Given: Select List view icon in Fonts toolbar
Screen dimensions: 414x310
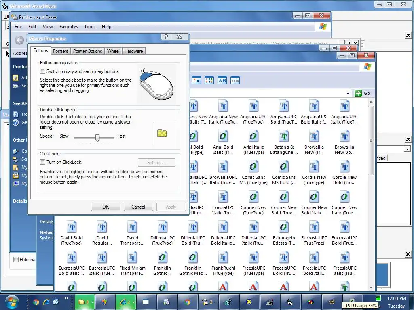Looking at the screenshot, I should [209, 80].
